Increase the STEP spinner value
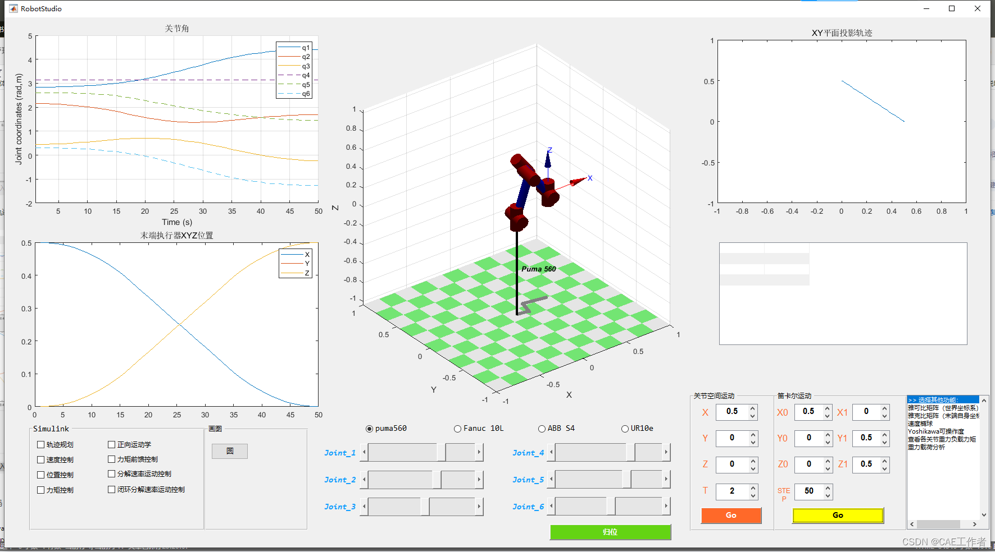The height and width of the screenshot is (552, 995). [828, 487]
